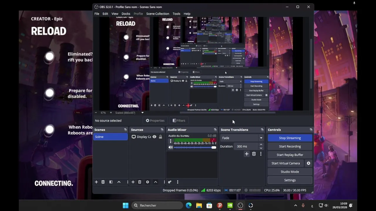376x211 pixels.
Task: Remove selected scene with trash icon
Action: (x=103, y=182)
